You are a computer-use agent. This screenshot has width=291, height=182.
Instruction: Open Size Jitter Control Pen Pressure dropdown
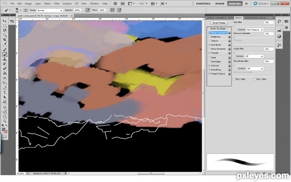coord(255,30)
